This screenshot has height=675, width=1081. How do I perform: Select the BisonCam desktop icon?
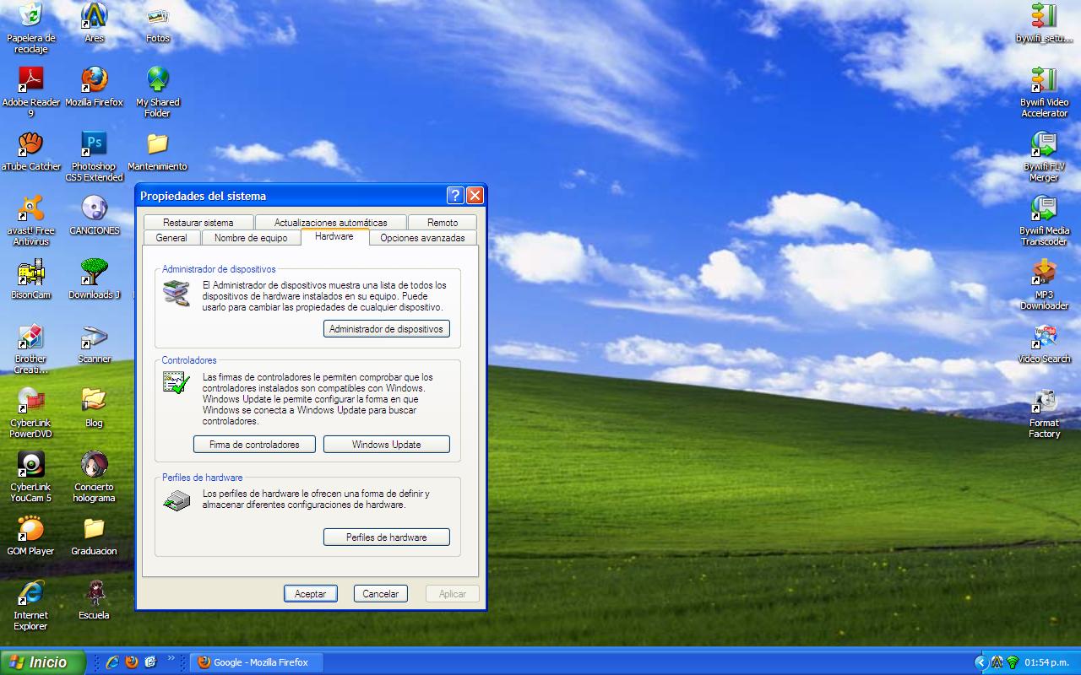pyautogui.click(x=31, y=279)
